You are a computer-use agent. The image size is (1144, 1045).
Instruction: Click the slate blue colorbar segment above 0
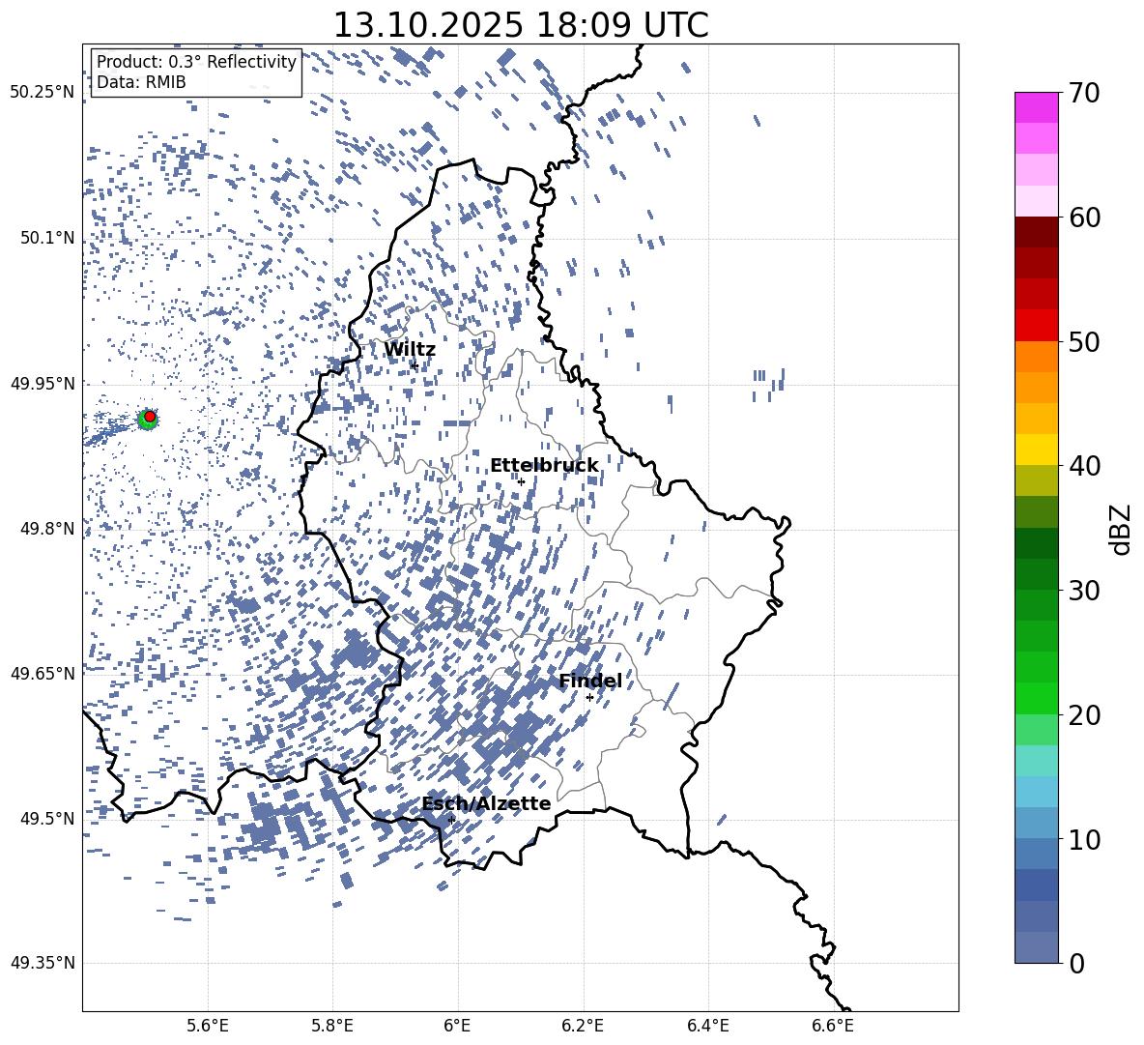[1036, 947]
